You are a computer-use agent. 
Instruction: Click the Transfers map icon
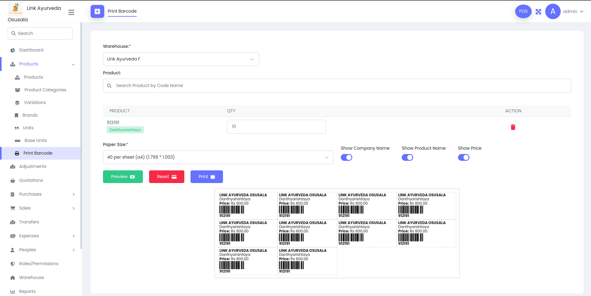[x=13, y=222]
